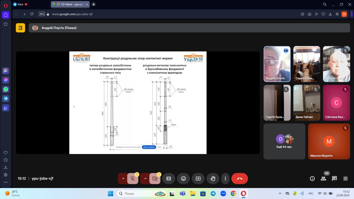Open sidebar three-dots more menu
354x199 pixels.
(x=6, y=182)
